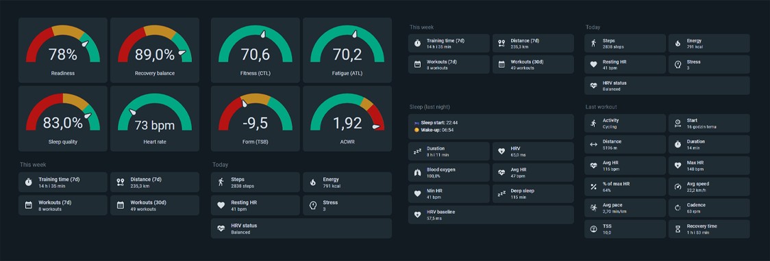Open the Recovery balance 89,0% gauge
This screenshot has width=770, height=261.
tap(155, 51)
